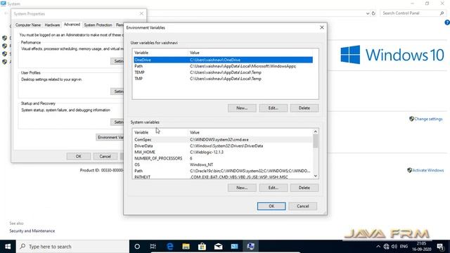This screenshot has width=450, height=253.
Task: Click Delete under User variables
Action: click(x=304, y=108)
